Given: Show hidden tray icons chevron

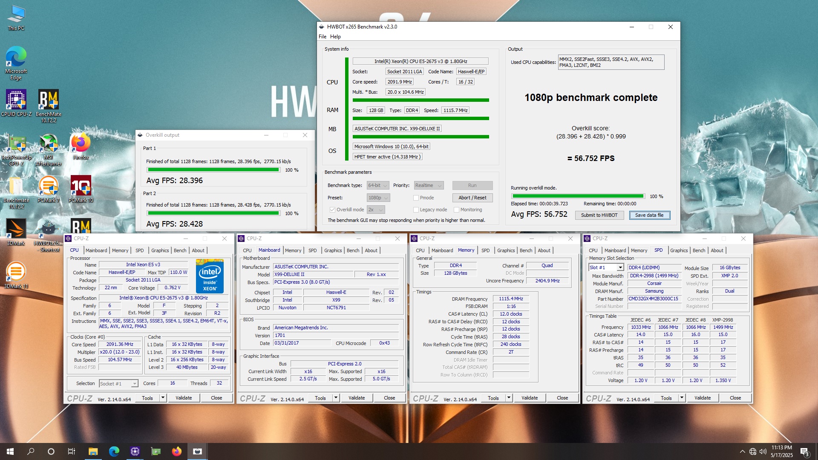Looking at the screenshot, I should (743, 451).
